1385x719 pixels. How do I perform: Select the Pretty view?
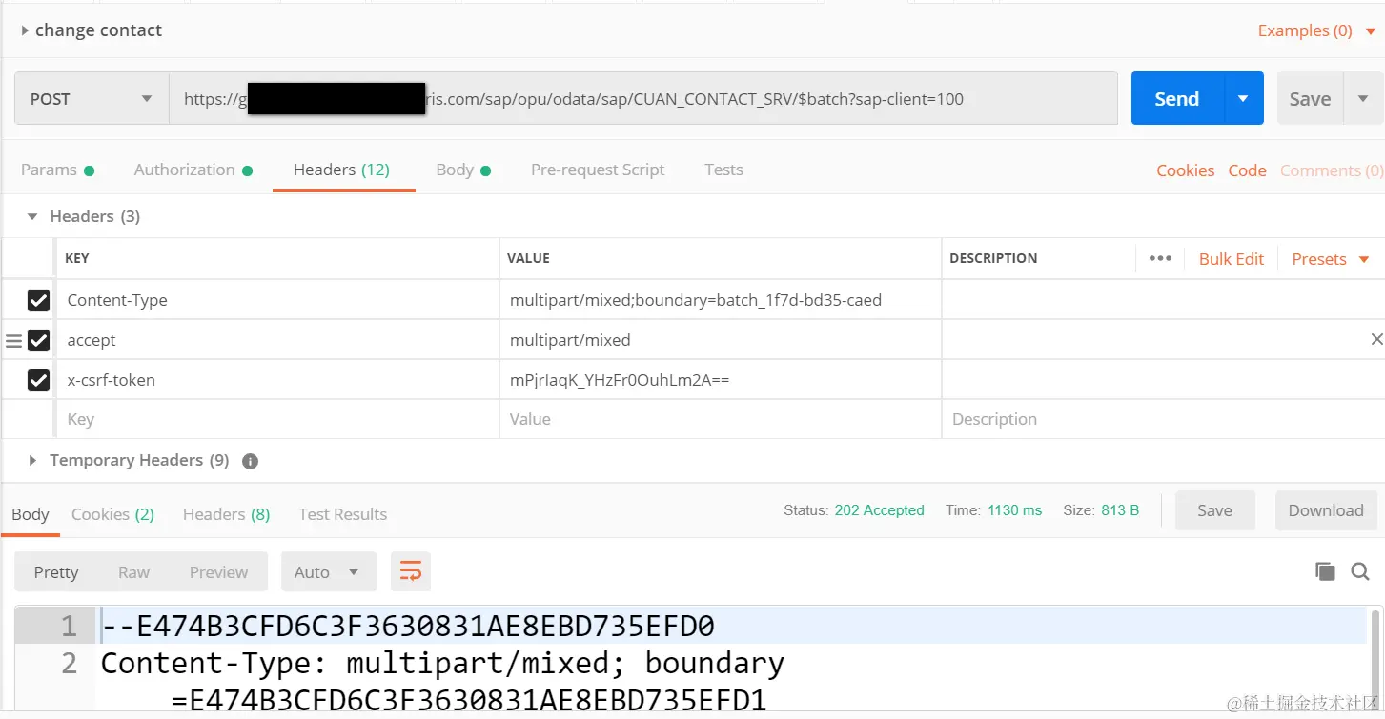pyautogui.click(x=55, y=572)
